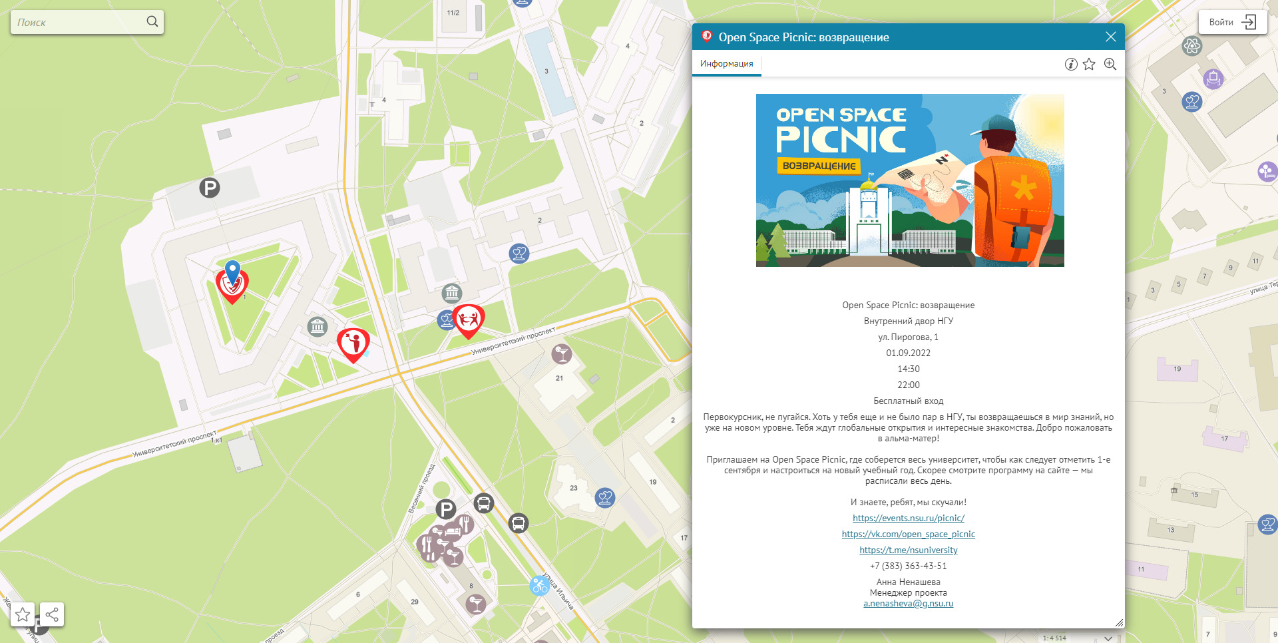Viewport: 1278px width, 643px height.
Task: Click the hearts monument icon near building 23
Action: click(605, 497)
